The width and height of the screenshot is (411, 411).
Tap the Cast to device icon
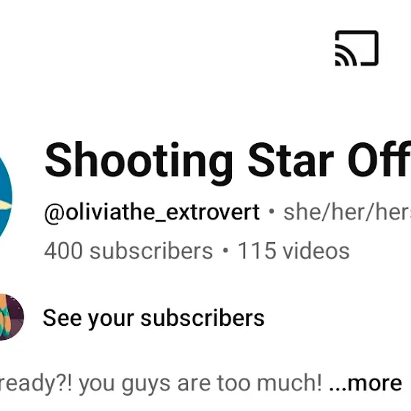(357, 48)
